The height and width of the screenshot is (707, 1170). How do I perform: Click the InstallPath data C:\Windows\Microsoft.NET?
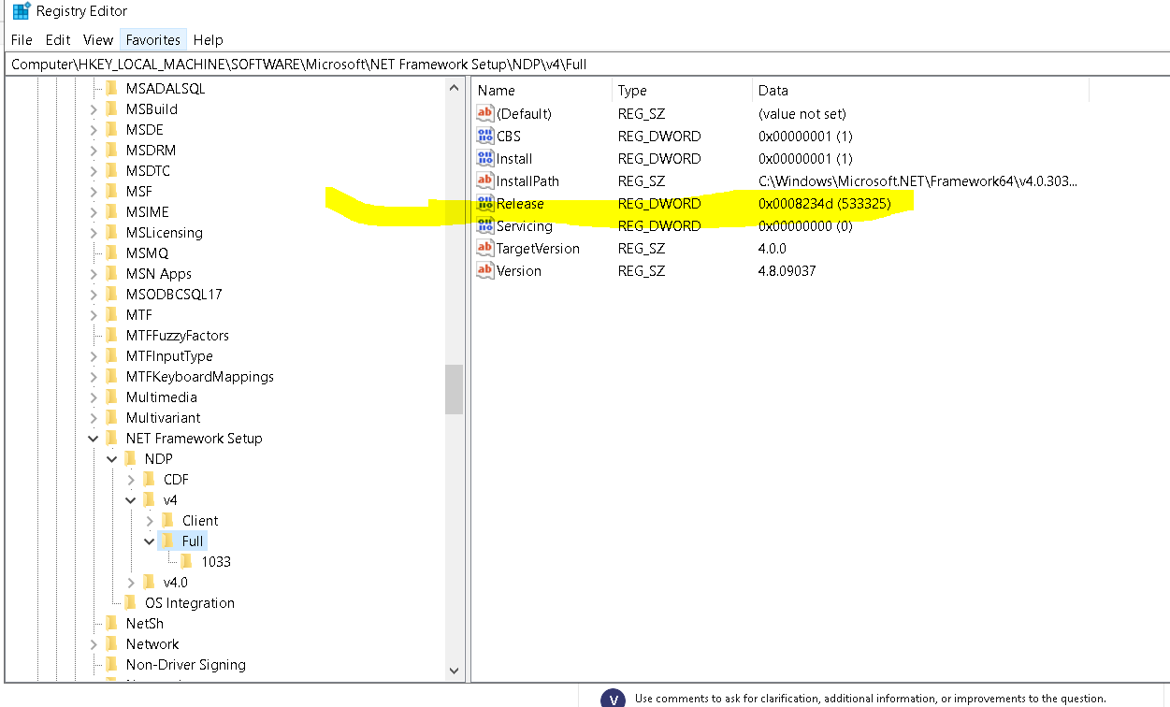(x=918, y=181)
